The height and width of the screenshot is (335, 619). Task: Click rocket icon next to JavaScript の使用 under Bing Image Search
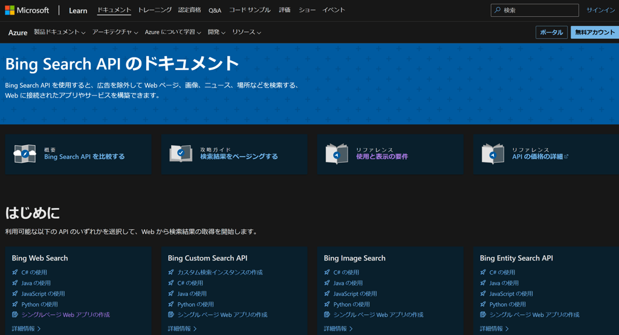[x=327, y=293]
